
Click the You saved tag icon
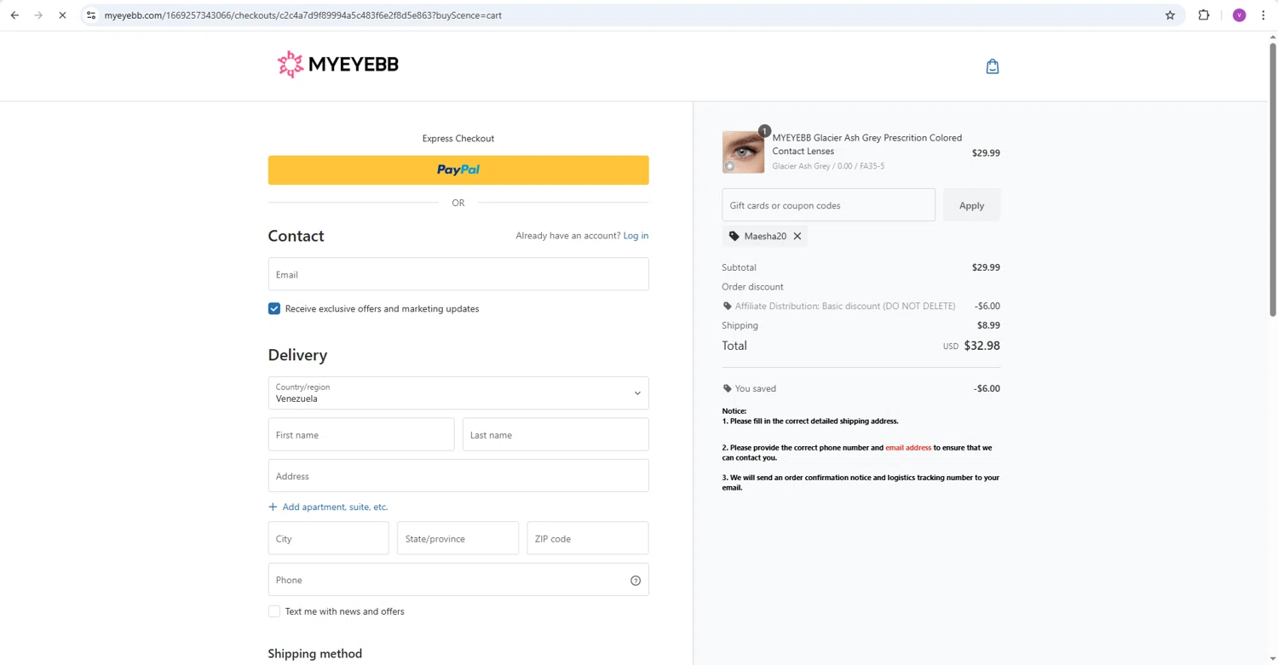(x=727, y=388)
